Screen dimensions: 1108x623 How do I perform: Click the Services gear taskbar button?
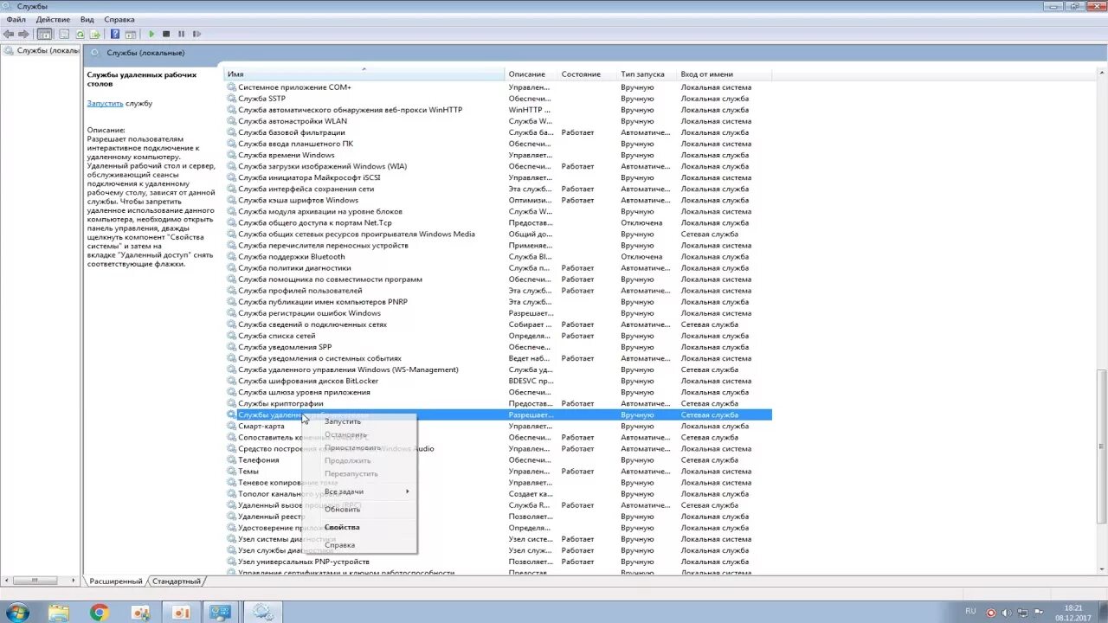pos(262,613)
